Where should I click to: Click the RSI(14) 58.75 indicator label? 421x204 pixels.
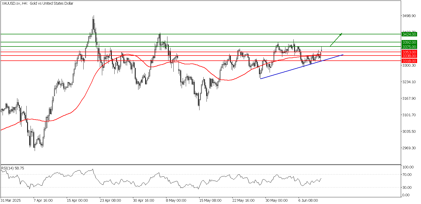[13, 168]
